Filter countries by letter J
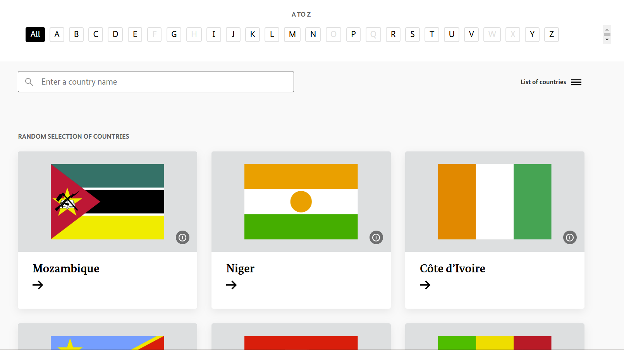Image resolution: width=624 pixels, height=350 pixels. click(233, 34)
